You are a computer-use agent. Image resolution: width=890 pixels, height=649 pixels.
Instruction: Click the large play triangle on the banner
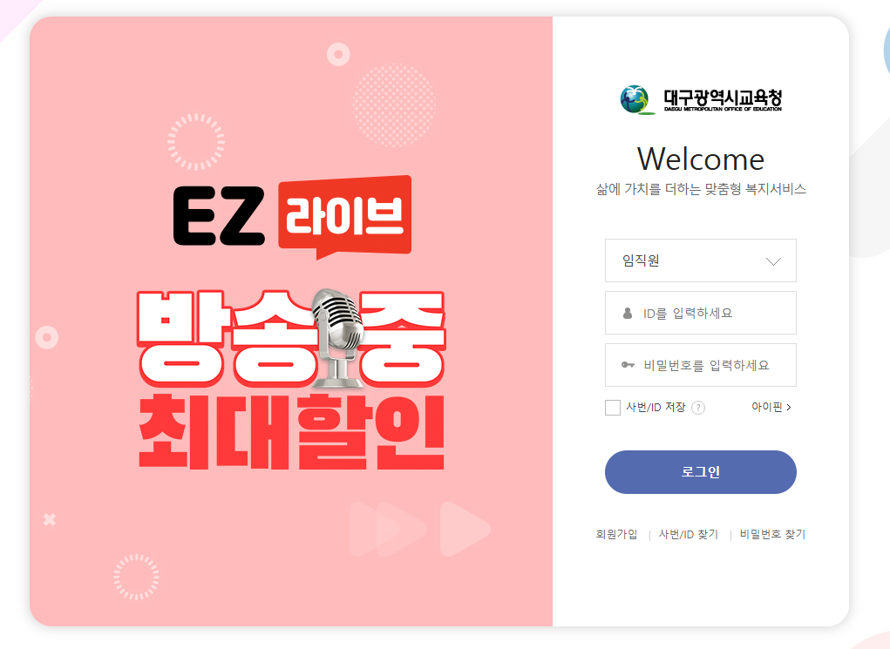point(465,529)
